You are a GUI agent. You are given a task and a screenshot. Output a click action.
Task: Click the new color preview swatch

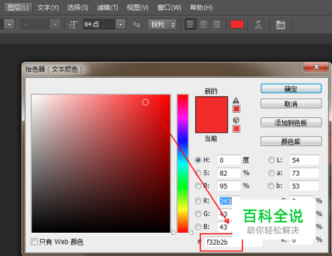211,105
